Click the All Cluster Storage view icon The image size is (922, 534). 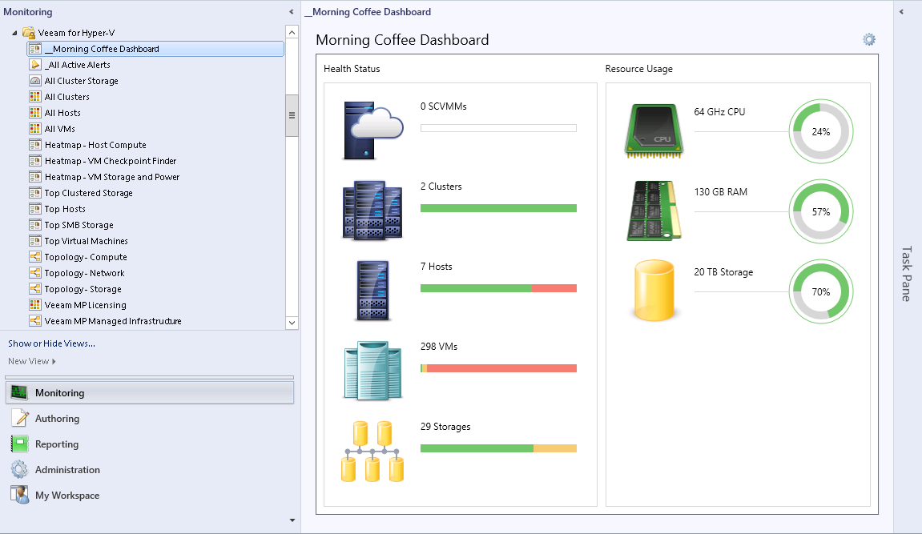point(35,81)
